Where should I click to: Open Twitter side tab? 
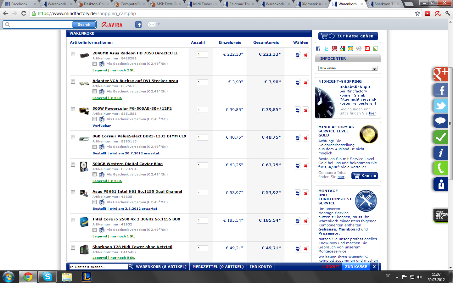tap(440, 105)
